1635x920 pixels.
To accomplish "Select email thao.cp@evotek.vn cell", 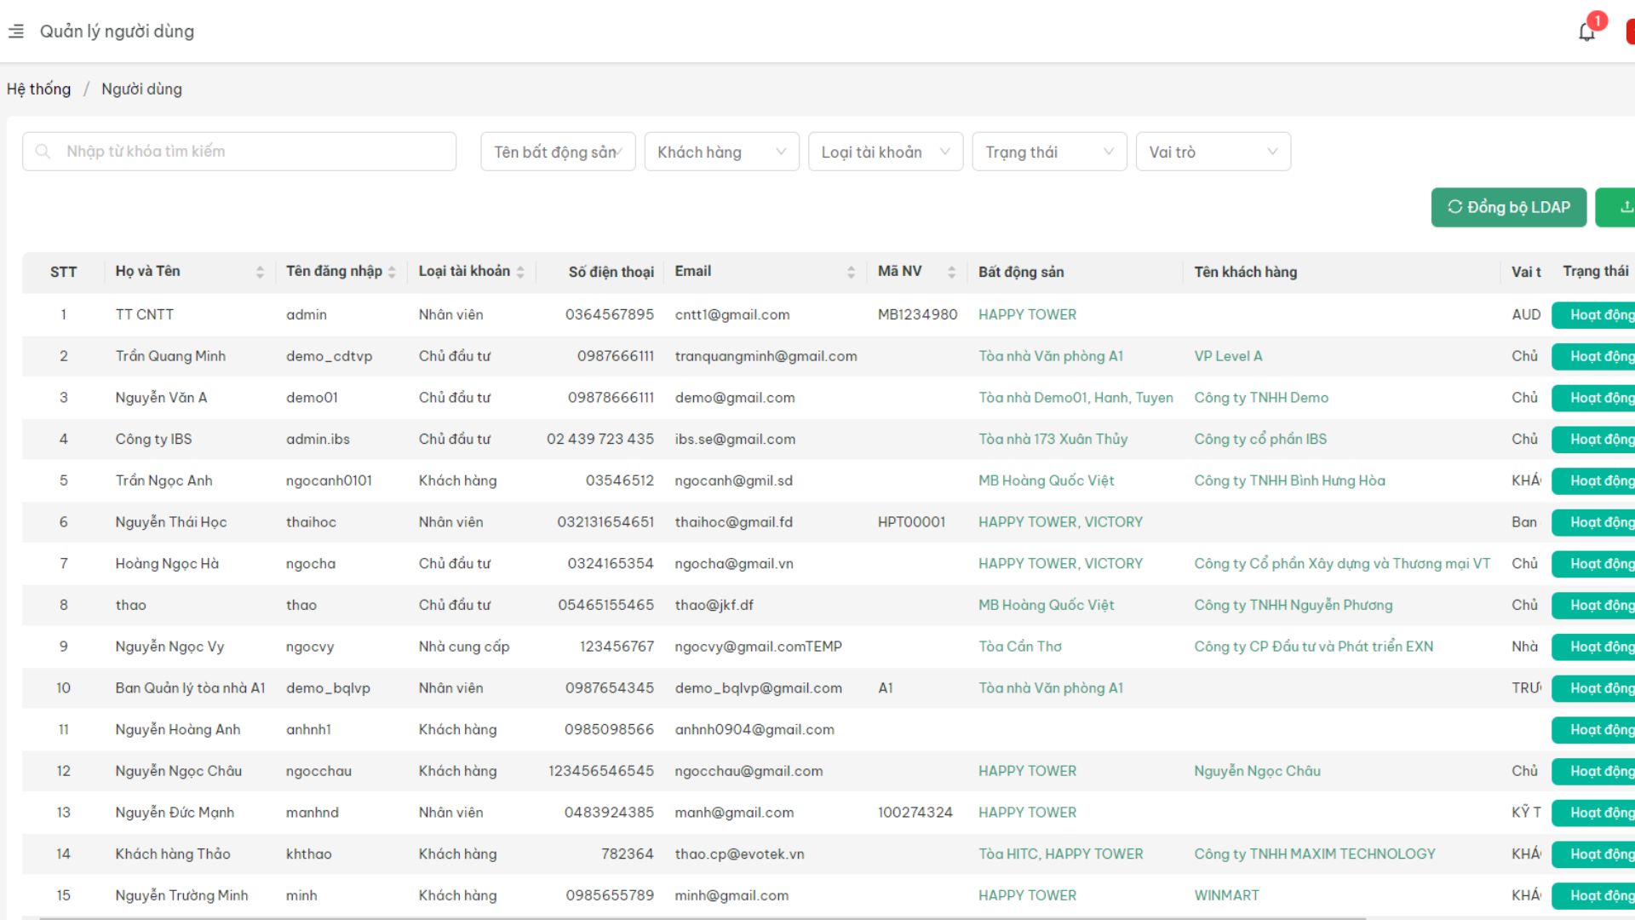I will 739,854.
